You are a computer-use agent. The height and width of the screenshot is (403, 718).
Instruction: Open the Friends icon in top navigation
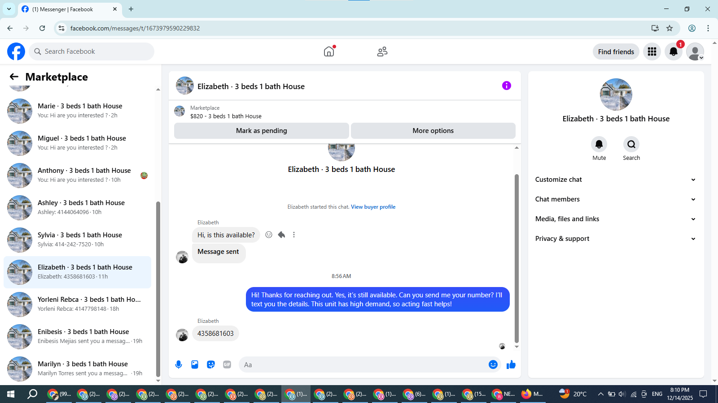coord(382,51)
